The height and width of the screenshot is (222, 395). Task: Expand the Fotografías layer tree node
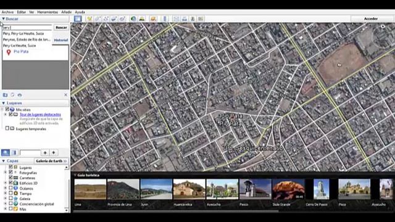(6, 173)
